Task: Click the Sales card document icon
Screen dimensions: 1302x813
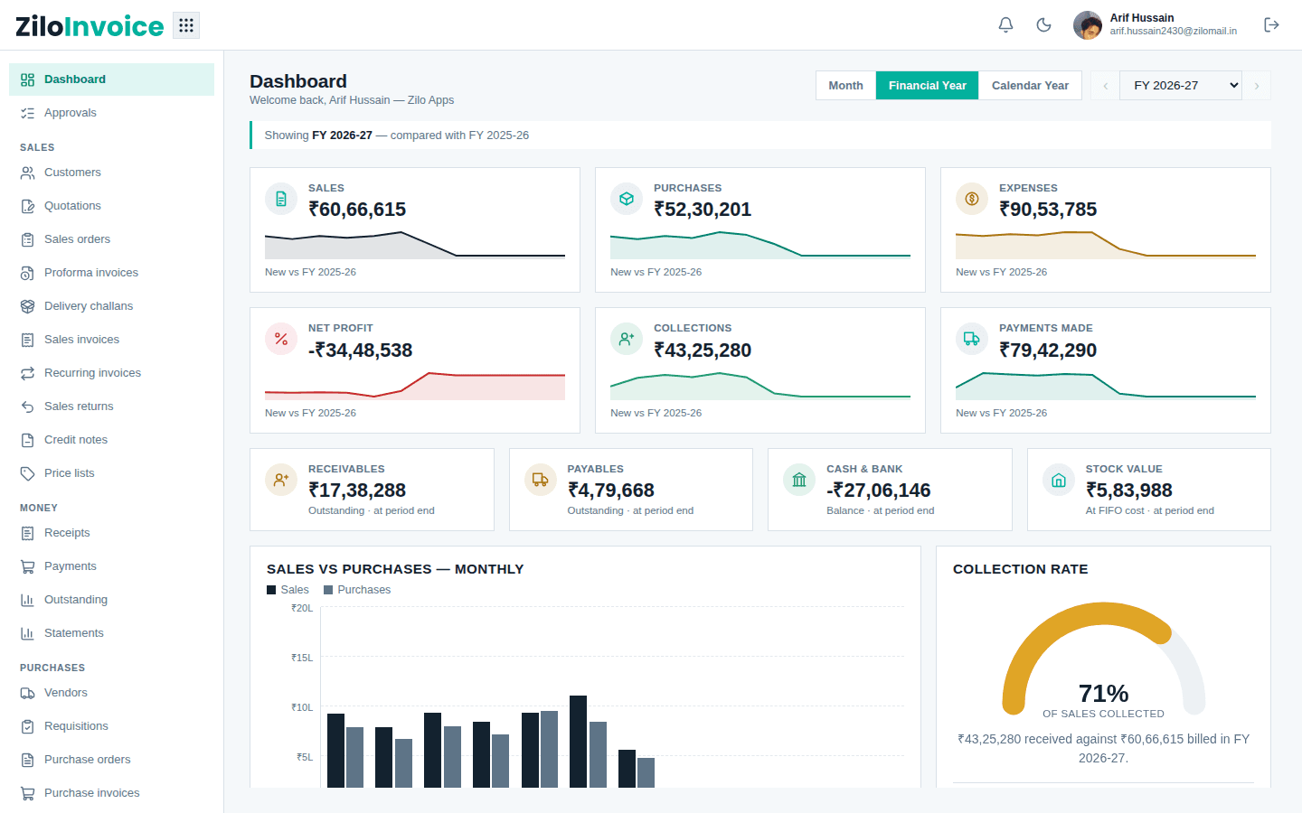Action: tap(281, 199)
